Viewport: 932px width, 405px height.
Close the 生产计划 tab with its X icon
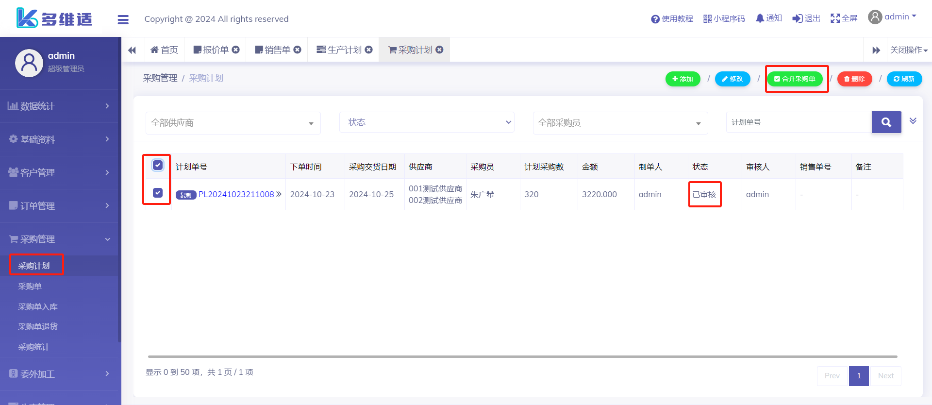tap(369, 50)
